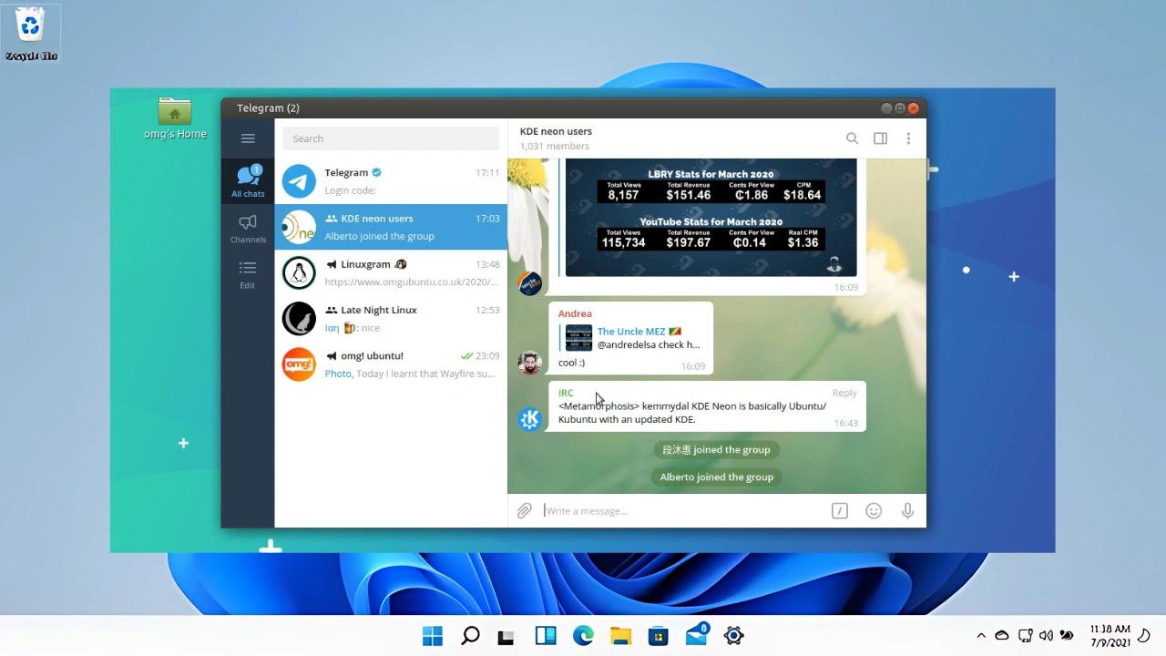Open the Telegram service chat
Screen dimensions: 1166x656
tap(391, 181)
